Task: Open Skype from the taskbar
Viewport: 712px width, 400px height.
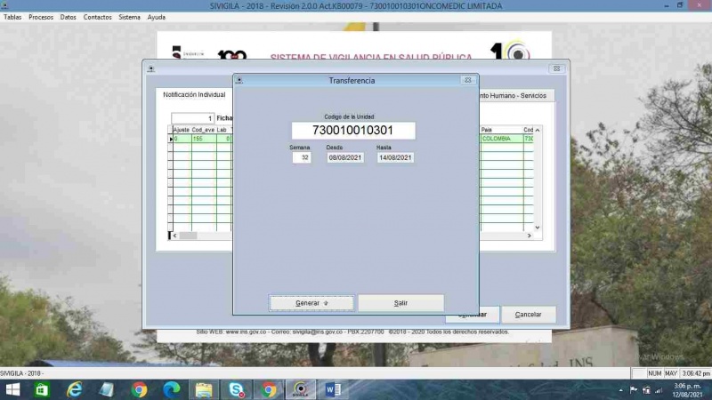Action: point(236,389)
